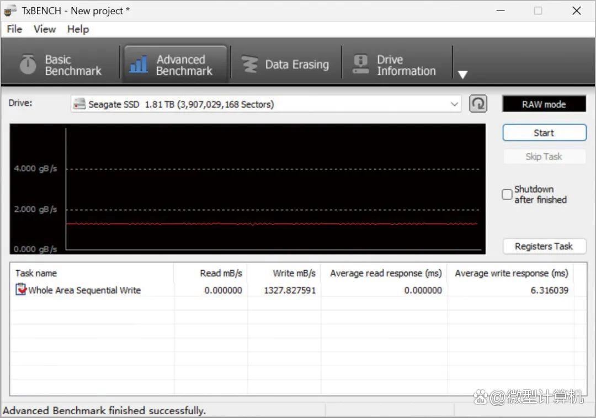Click the disk icon before Seagate SSD
Image resolution: width=596 pixels, height=418 pixels.
[78, 104]
